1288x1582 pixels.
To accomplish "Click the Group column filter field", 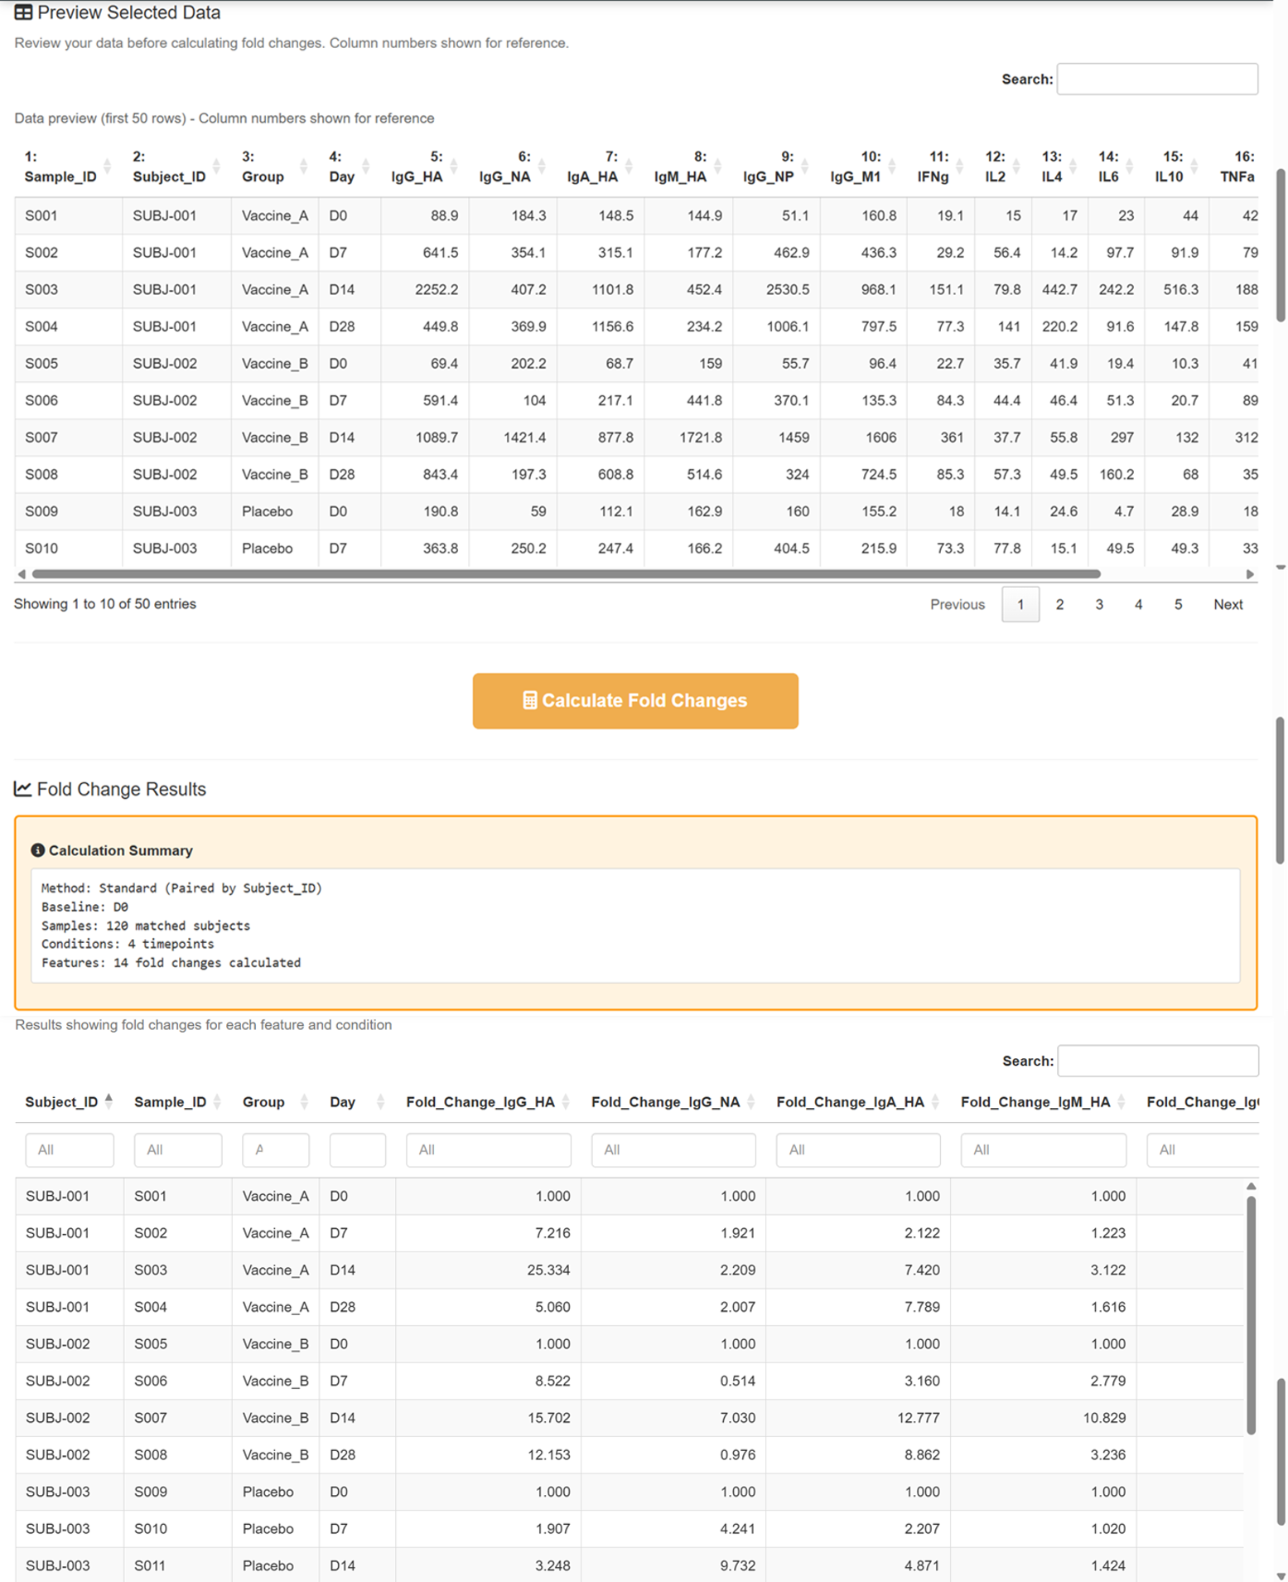I will [x=276, y=1149].
